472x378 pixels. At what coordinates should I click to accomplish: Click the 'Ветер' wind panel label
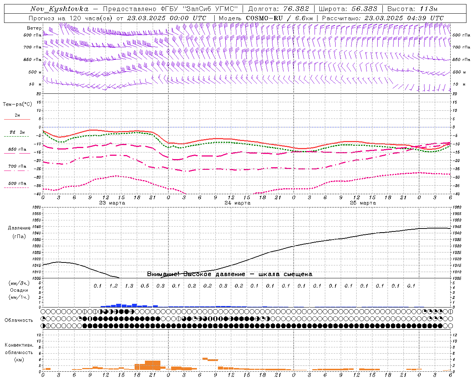point(34,28)
